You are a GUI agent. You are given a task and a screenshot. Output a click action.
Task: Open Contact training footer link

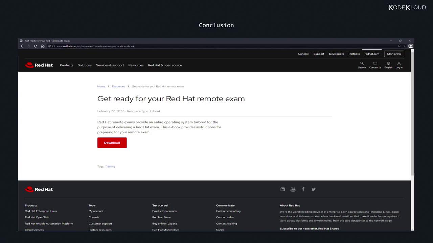pos(227,224)
